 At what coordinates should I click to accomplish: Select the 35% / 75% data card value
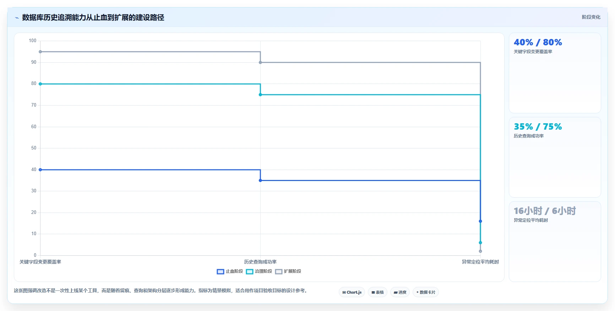point(538,127)
